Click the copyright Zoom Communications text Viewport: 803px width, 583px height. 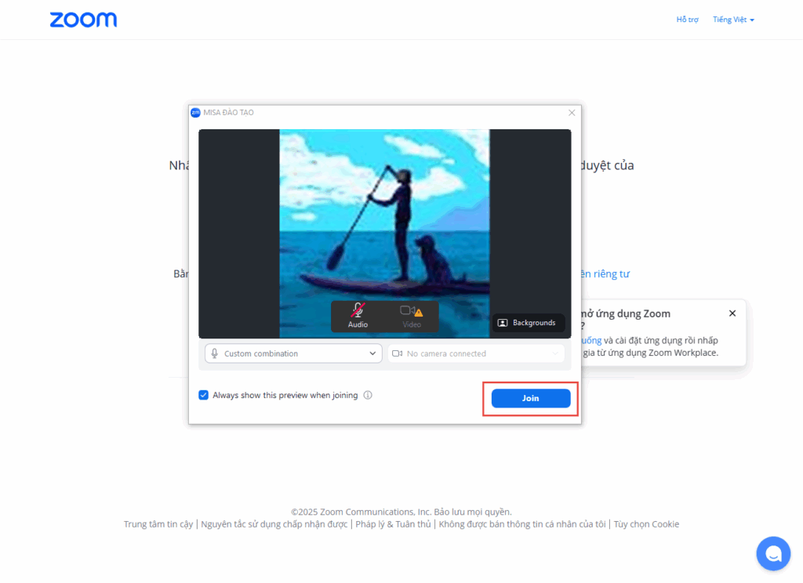[401, 512]
